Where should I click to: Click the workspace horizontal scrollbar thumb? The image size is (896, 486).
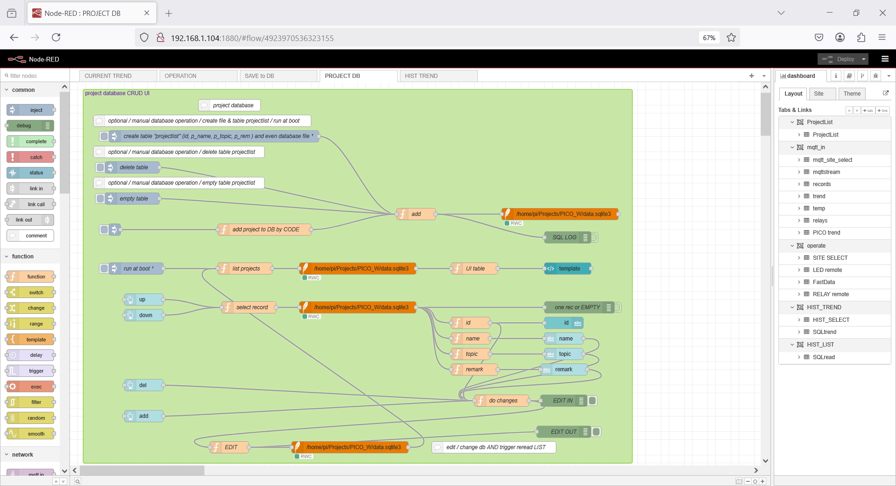142,470
